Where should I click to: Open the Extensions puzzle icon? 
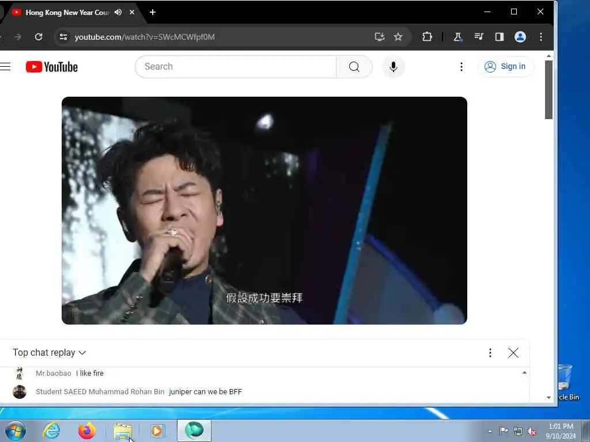427,37
